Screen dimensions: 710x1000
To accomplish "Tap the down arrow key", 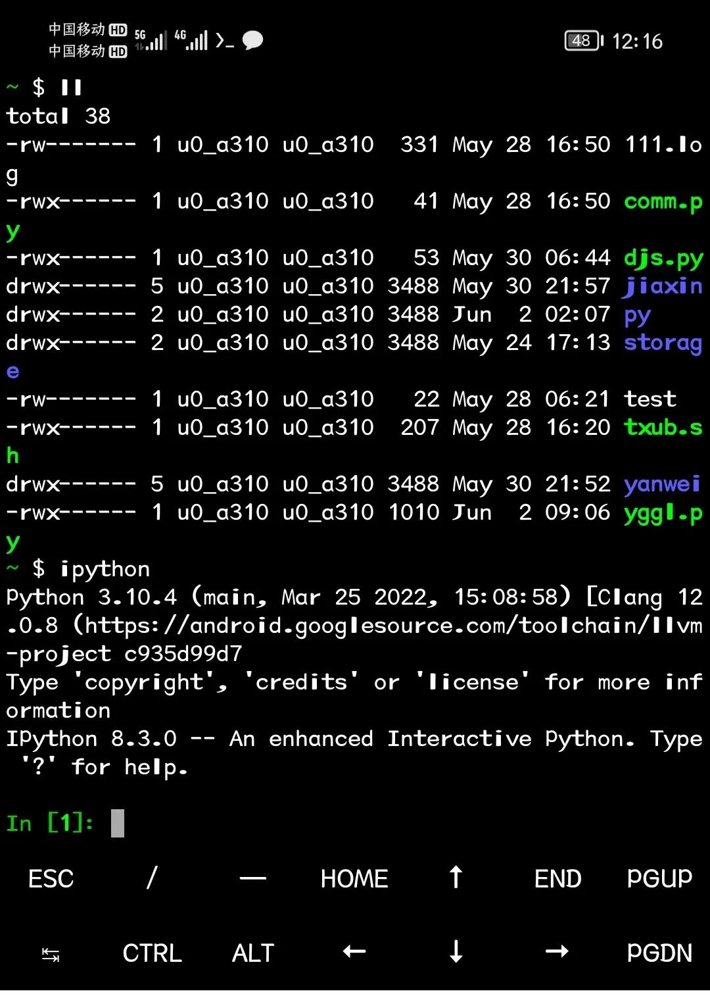I will 456,951.
